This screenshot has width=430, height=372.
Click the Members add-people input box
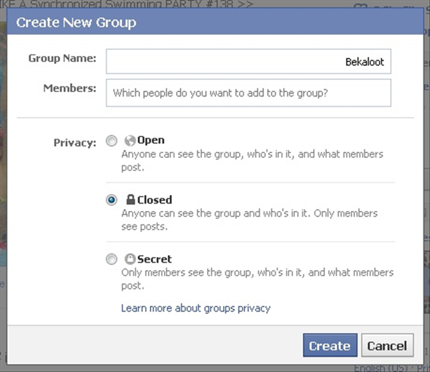click(x=248, y=93)
